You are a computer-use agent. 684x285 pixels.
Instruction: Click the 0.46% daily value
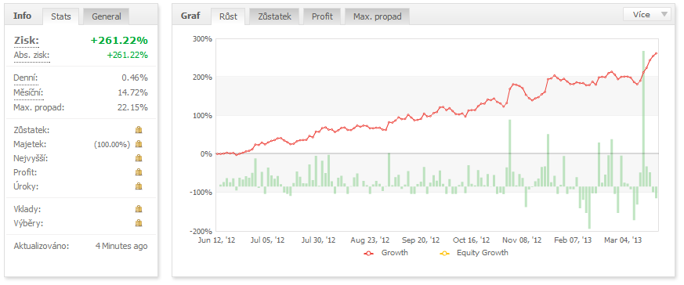coord(134,78)
